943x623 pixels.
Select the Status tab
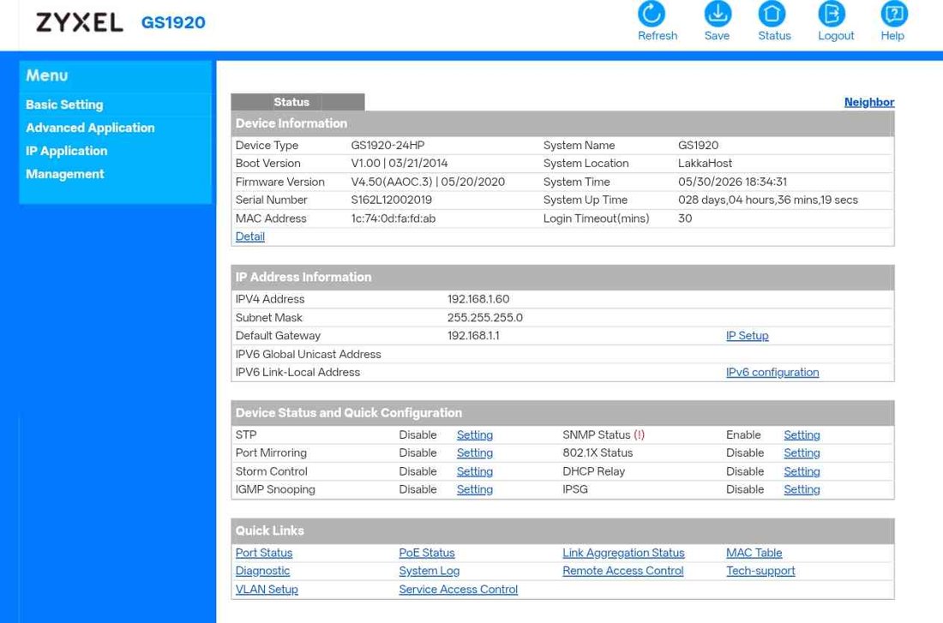pyautogui.click(x=291, y=102)
